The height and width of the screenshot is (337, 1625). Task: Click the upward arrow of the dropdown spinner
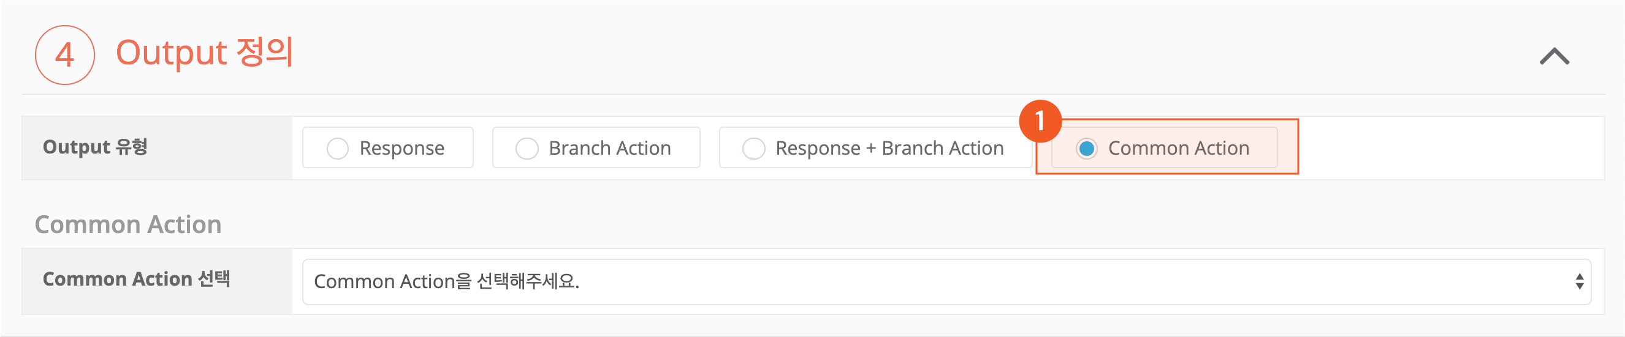click(x=1579, y=276)
